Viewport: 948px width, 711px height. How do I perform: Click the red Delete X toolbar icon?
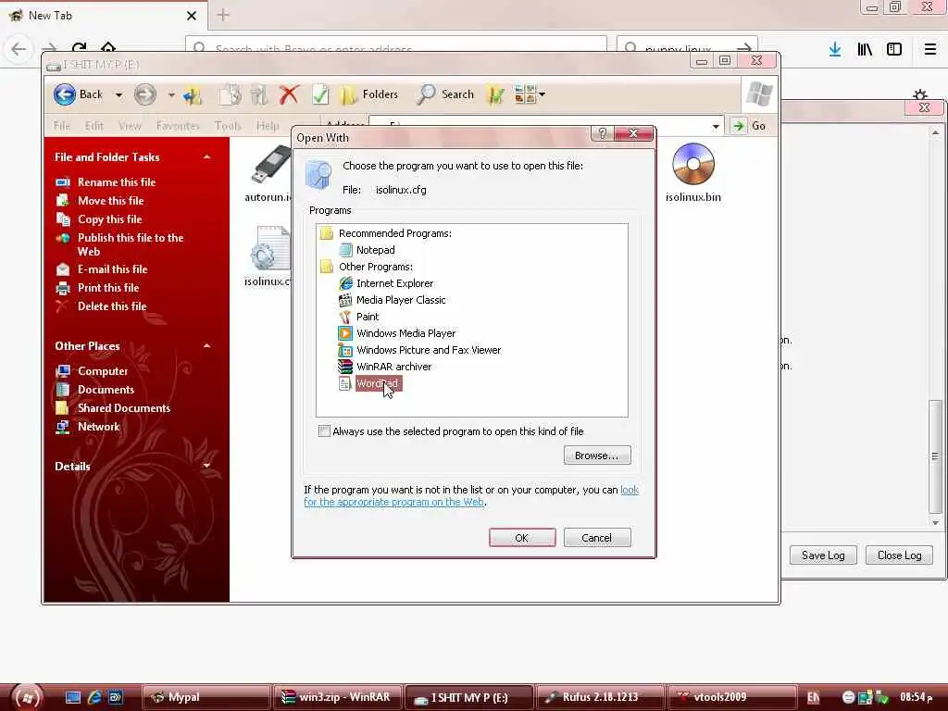(289, 94)
